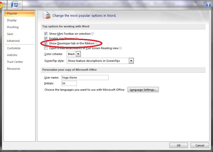The height and width of the screenshot is (152, 213).
Task: Click the info icon beside Full Screen Reading view
Action: (120, 48)
